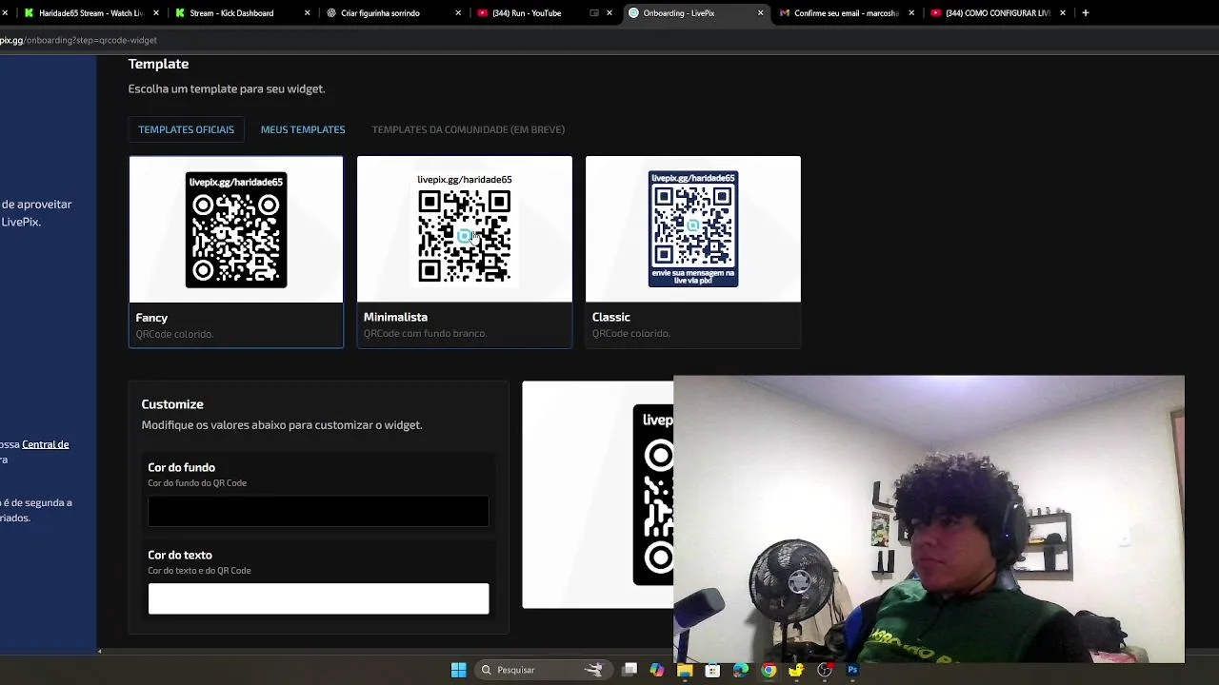Click 'Cor do fundo do QR Code' label
This screenshot has width=1219, height=685.
tap(197, 482)
